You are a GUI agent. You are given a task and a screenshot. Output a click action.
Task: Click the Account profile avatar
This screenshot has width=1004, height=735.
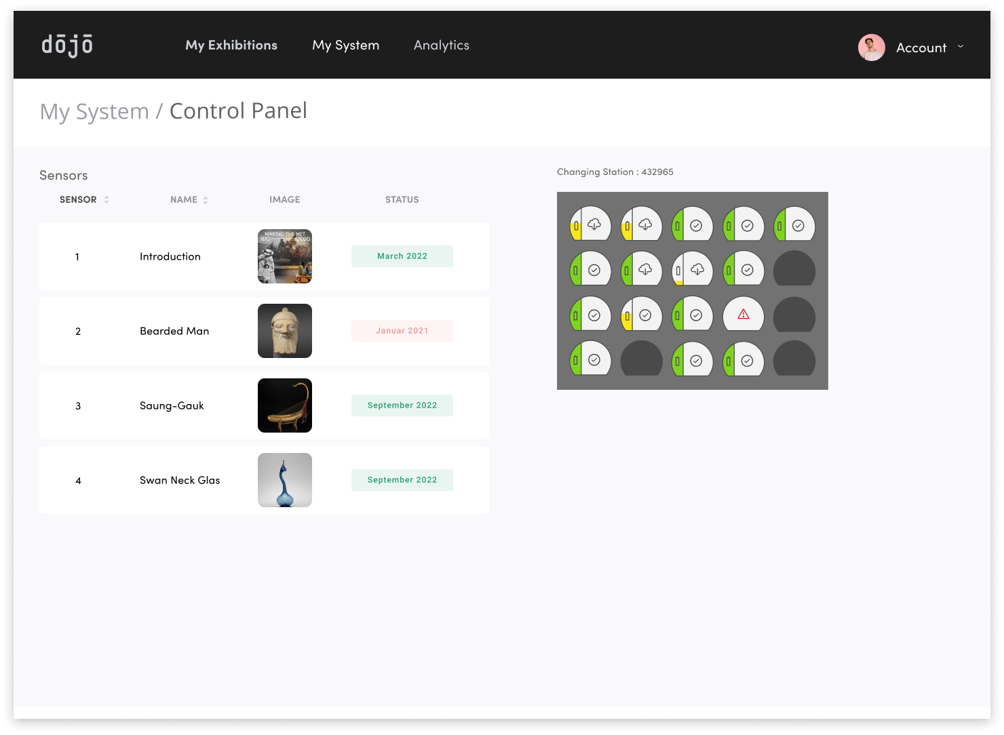(871, 47)
